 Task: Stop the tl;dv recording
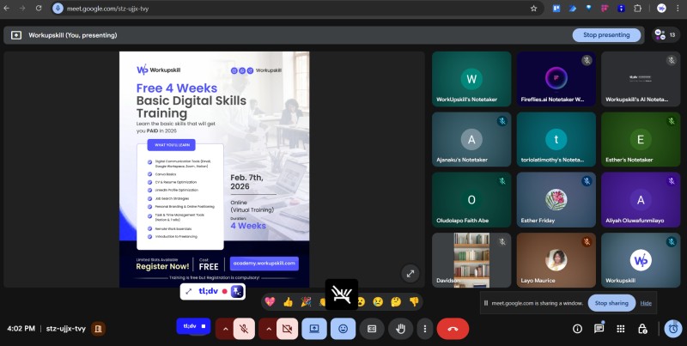pyautogui.click(x=203, y=326)
